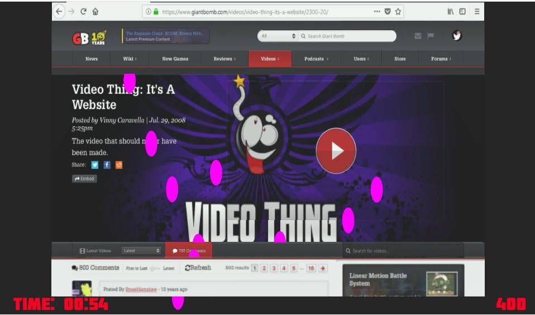535x315 pixels.
Task: Share the video on Twitter
Action: [95, 165]
